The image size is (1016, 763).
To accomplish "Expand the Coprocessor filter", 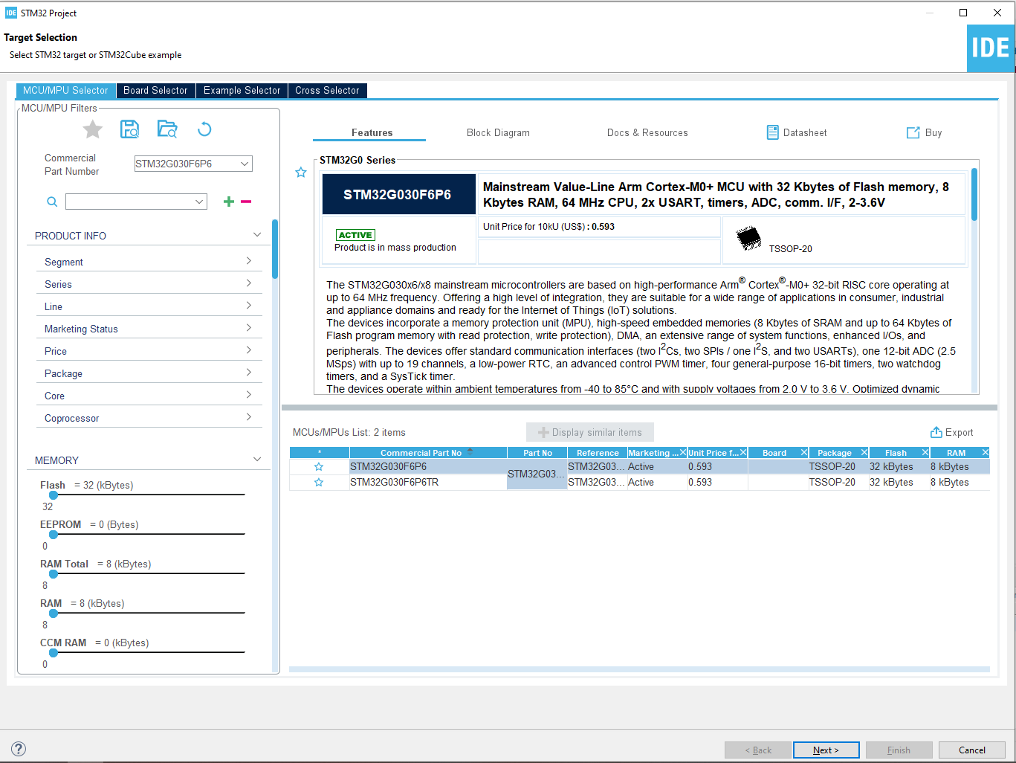I will [248, 417].
